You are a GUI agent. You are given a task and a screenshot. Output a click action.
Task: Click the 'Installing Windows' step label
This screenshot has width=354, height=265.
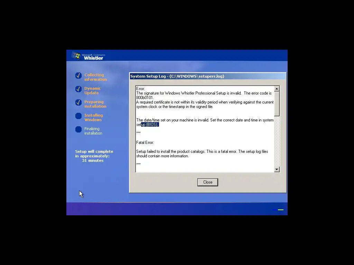(93, 117)
